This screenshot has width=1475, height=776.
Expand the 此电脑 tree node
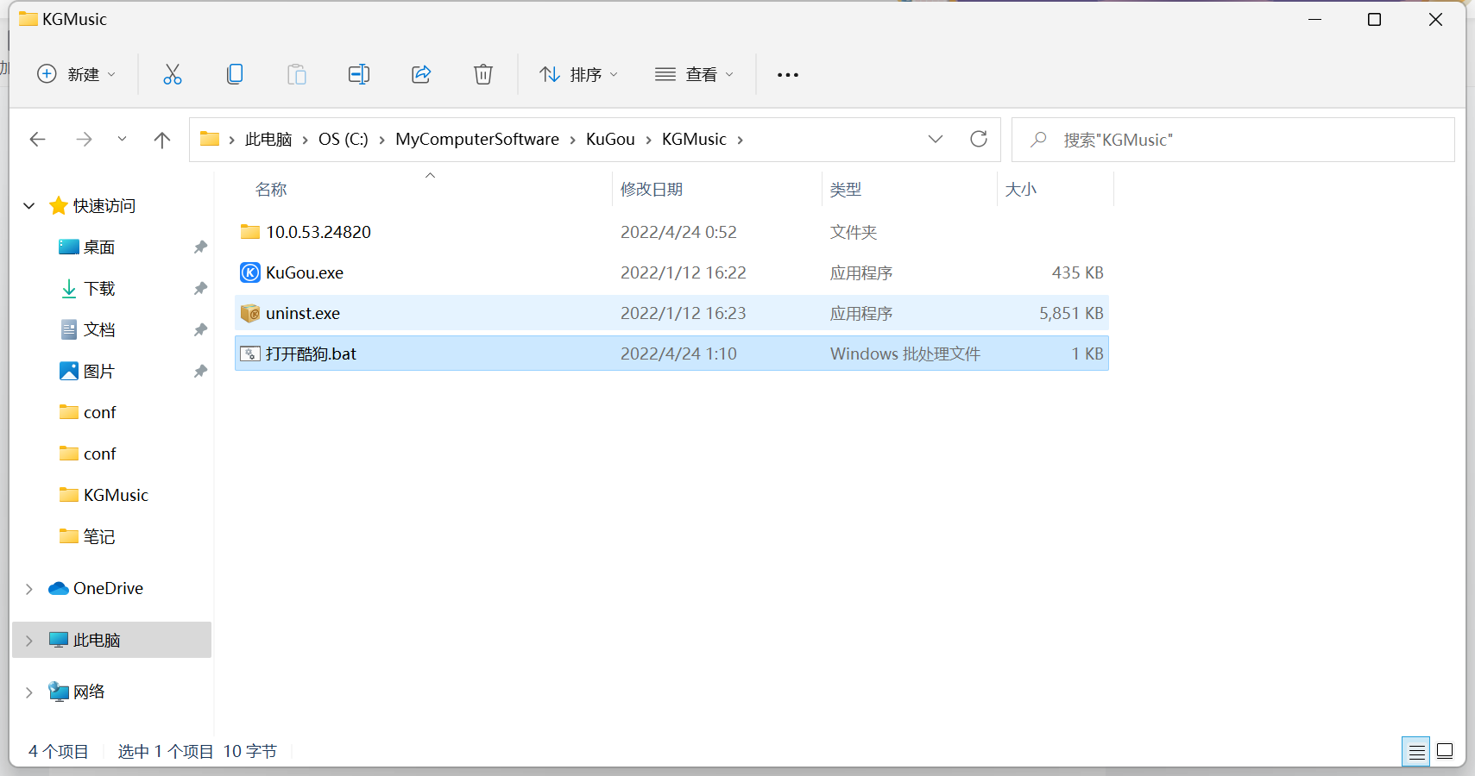(x=29, y=641)
